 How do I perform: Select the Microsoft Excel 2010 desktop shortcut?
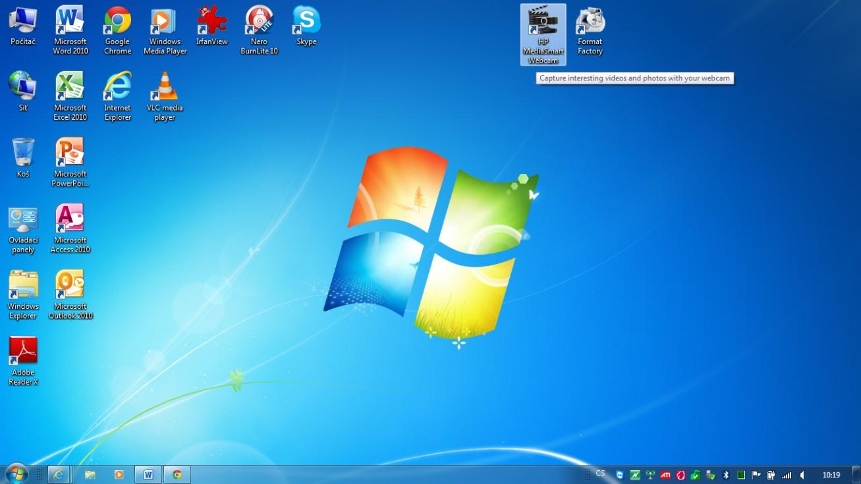click(70, 96)
